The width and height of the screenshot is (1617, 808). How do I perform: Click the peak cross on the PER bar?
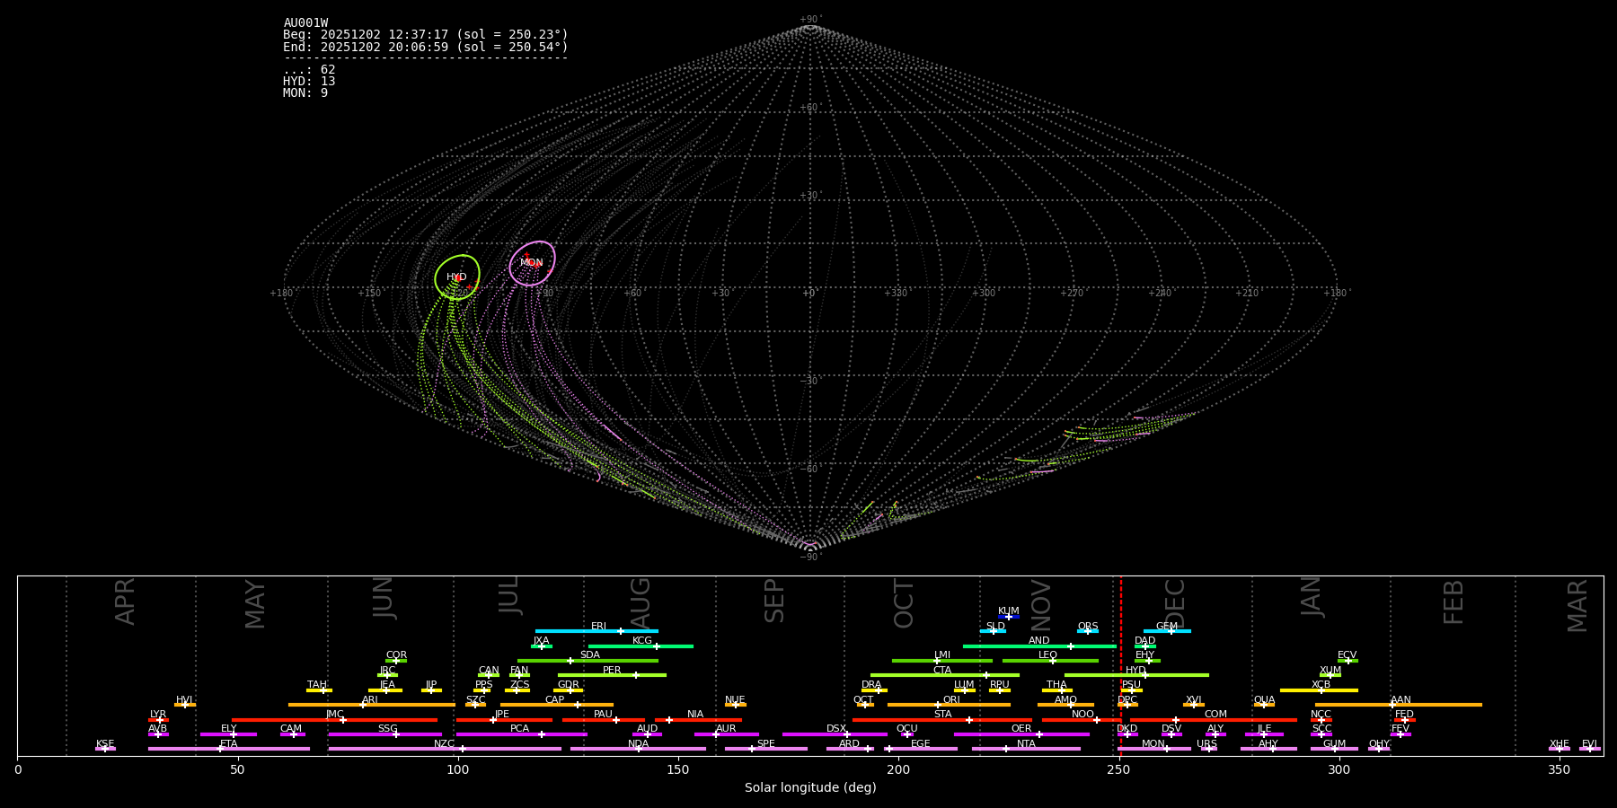click(635, 675)
